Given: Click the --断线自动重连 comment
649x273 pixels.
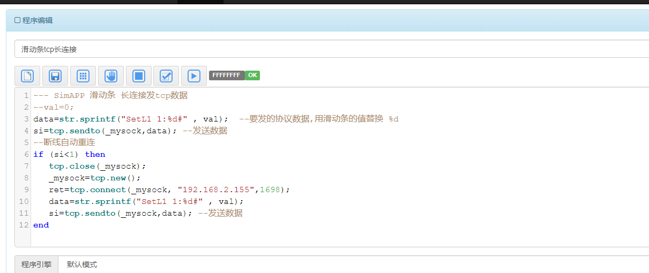Looking at the screenshot, I should point(64,142).
